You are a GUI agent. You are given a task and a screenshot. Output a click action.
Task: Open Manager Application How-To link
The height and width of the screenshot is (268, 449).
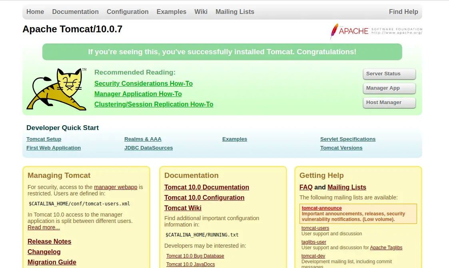(138, 94)
